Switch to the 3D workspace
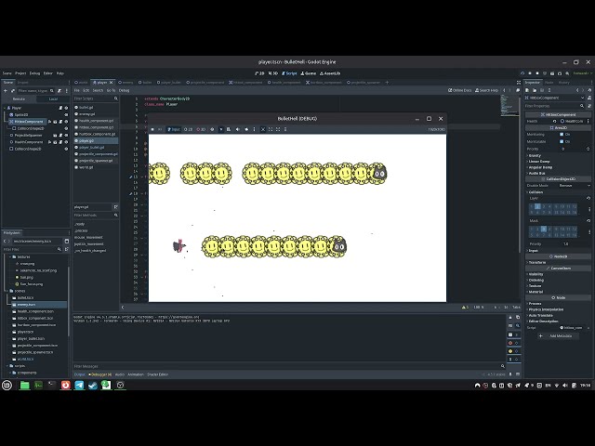The height and width of the screenshot is (446, 595). [273, 73]
